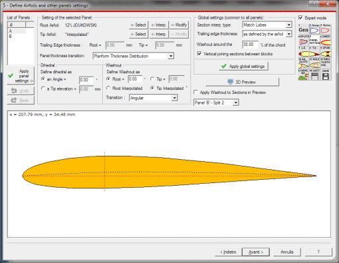Open the Splits step icon

[x=304, y=41]
